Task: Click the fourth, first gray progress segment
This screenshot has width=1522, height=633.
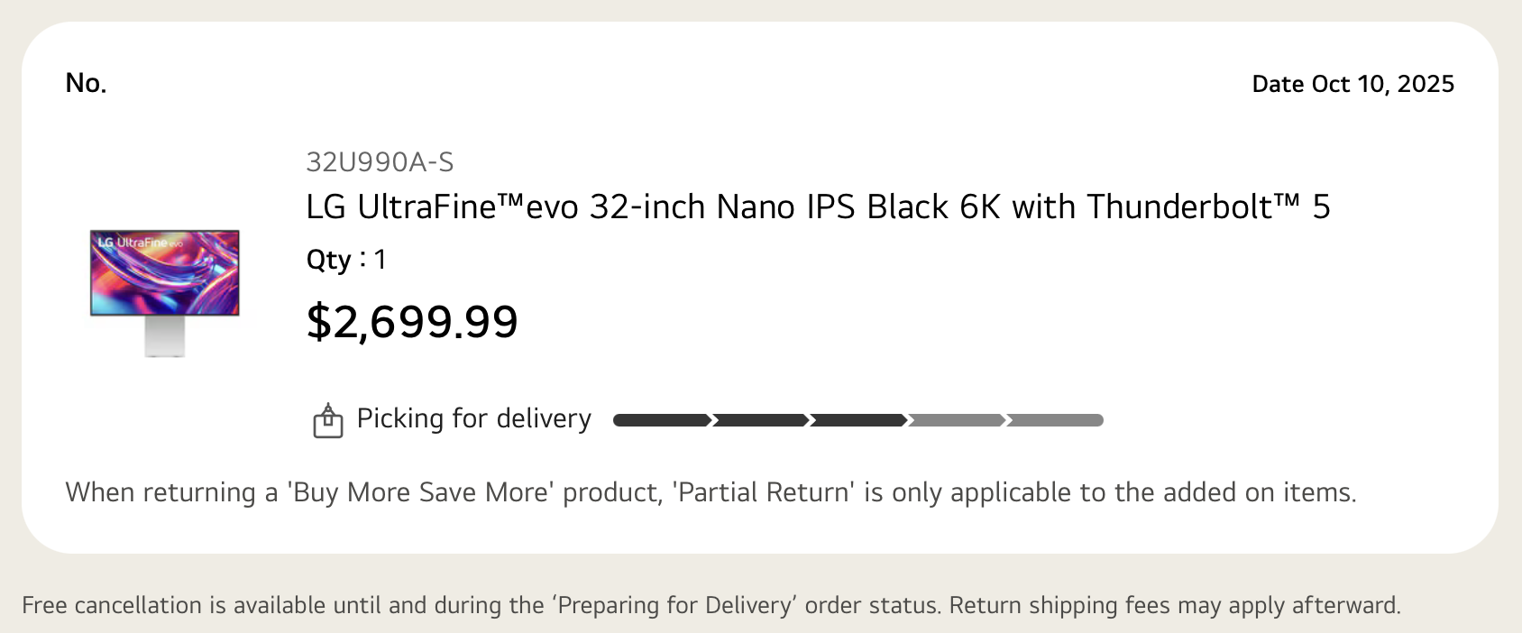Action: 957,420
